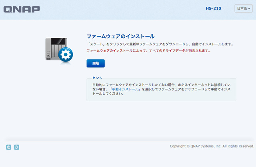Click the NAS device tower icon
Image resolution: width=256 pixels, height=167 pixels.
(x=54, y=49)
